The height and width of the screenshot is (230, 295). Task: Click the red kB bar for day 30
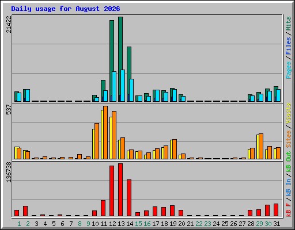267,210
